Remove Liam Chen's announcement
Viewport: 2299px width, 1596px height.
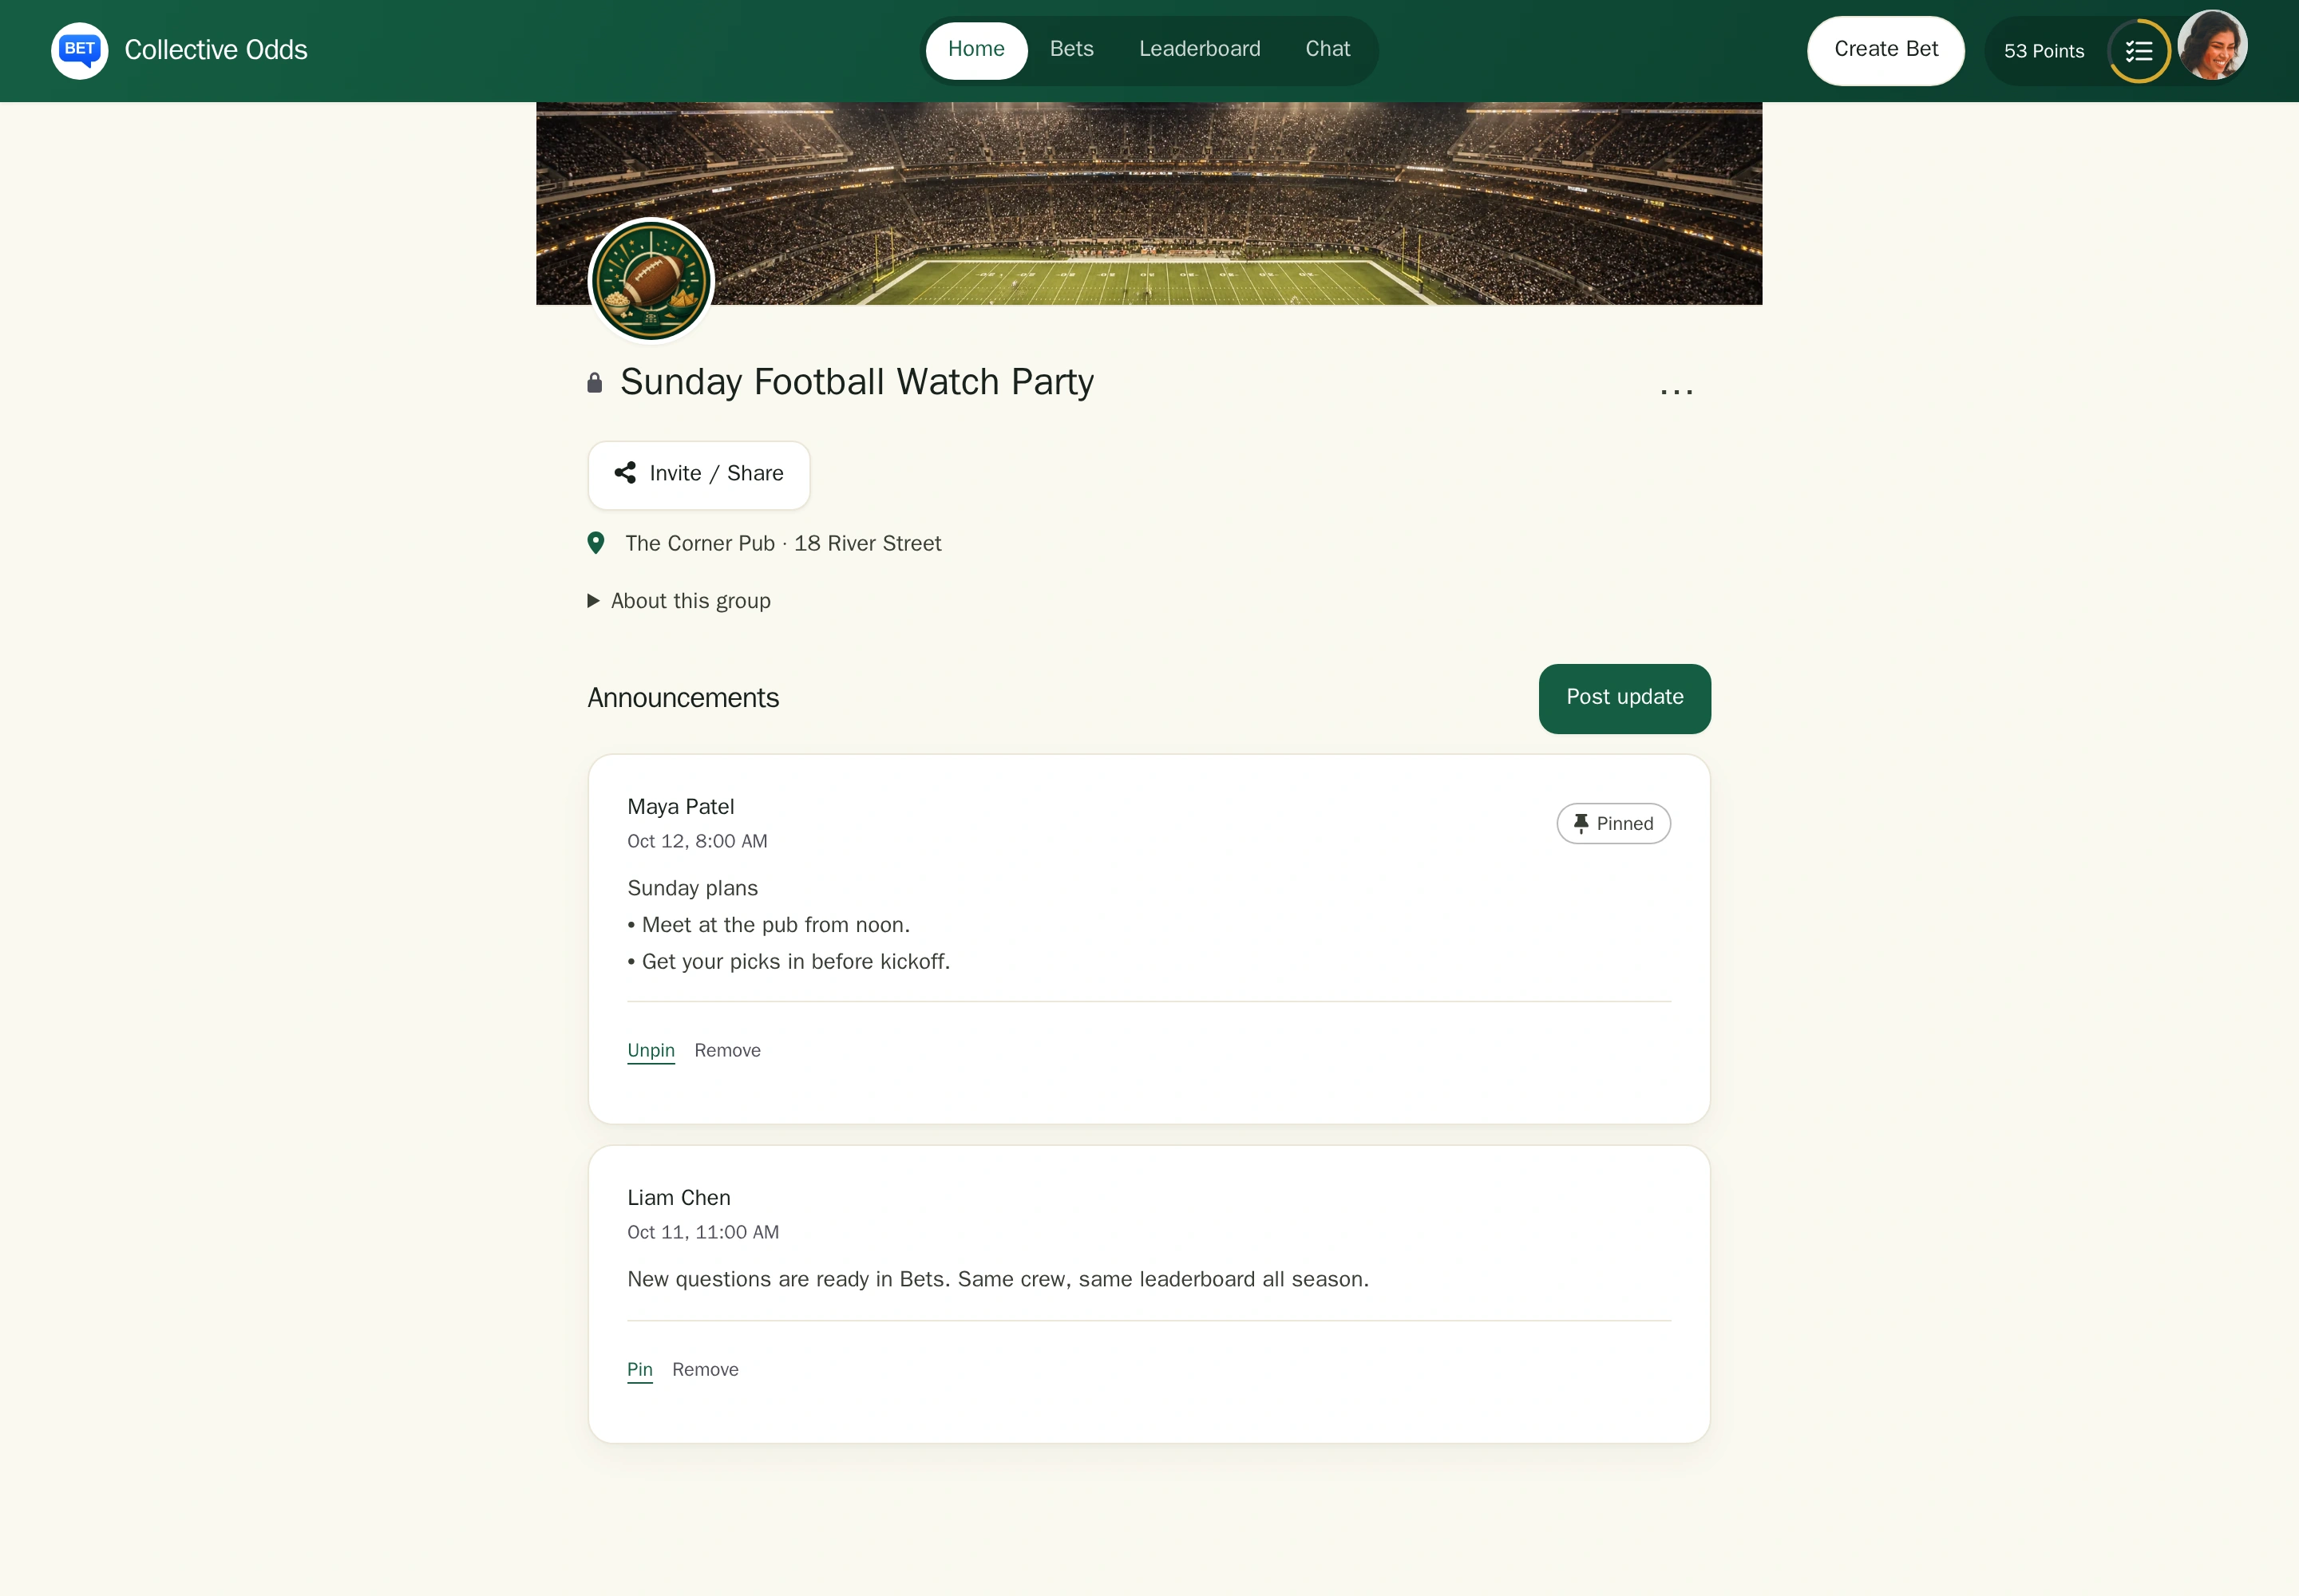point(706,1369)
